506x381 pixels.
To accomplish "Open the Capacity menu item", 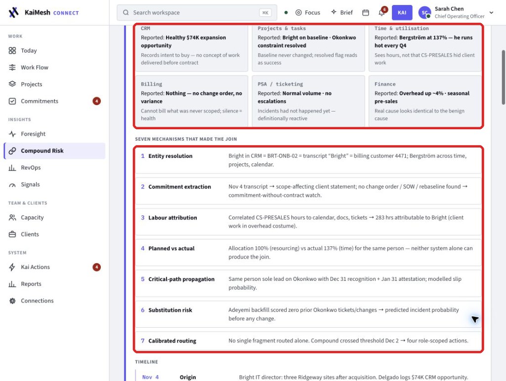I will click(x=54, y=218).
